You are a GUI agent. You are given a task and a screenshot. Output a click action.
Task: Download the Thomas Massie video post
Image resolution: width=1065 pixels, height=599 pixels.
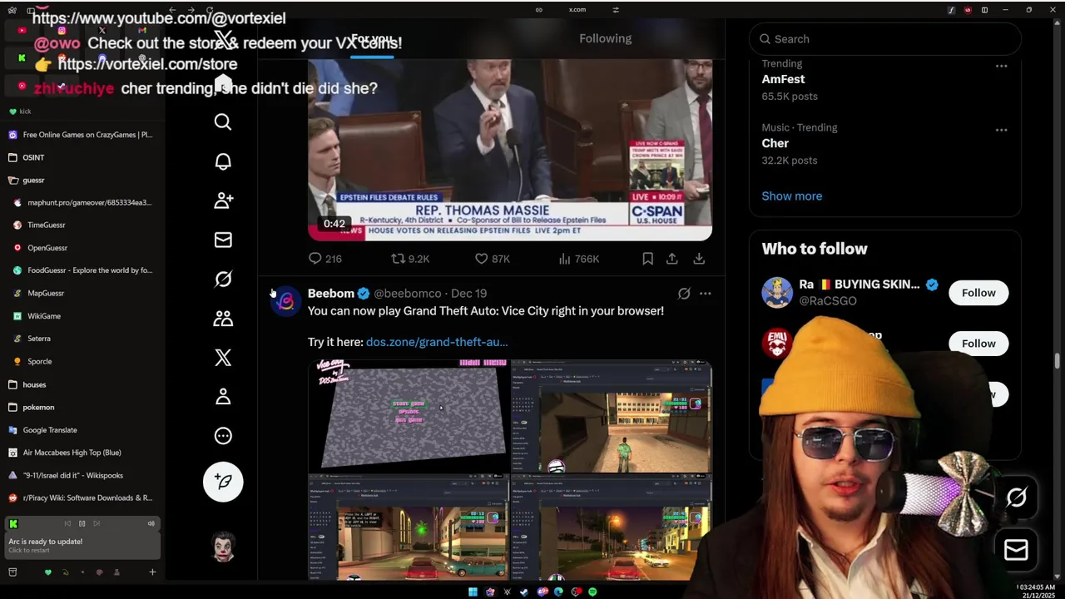tap(699, 259)
